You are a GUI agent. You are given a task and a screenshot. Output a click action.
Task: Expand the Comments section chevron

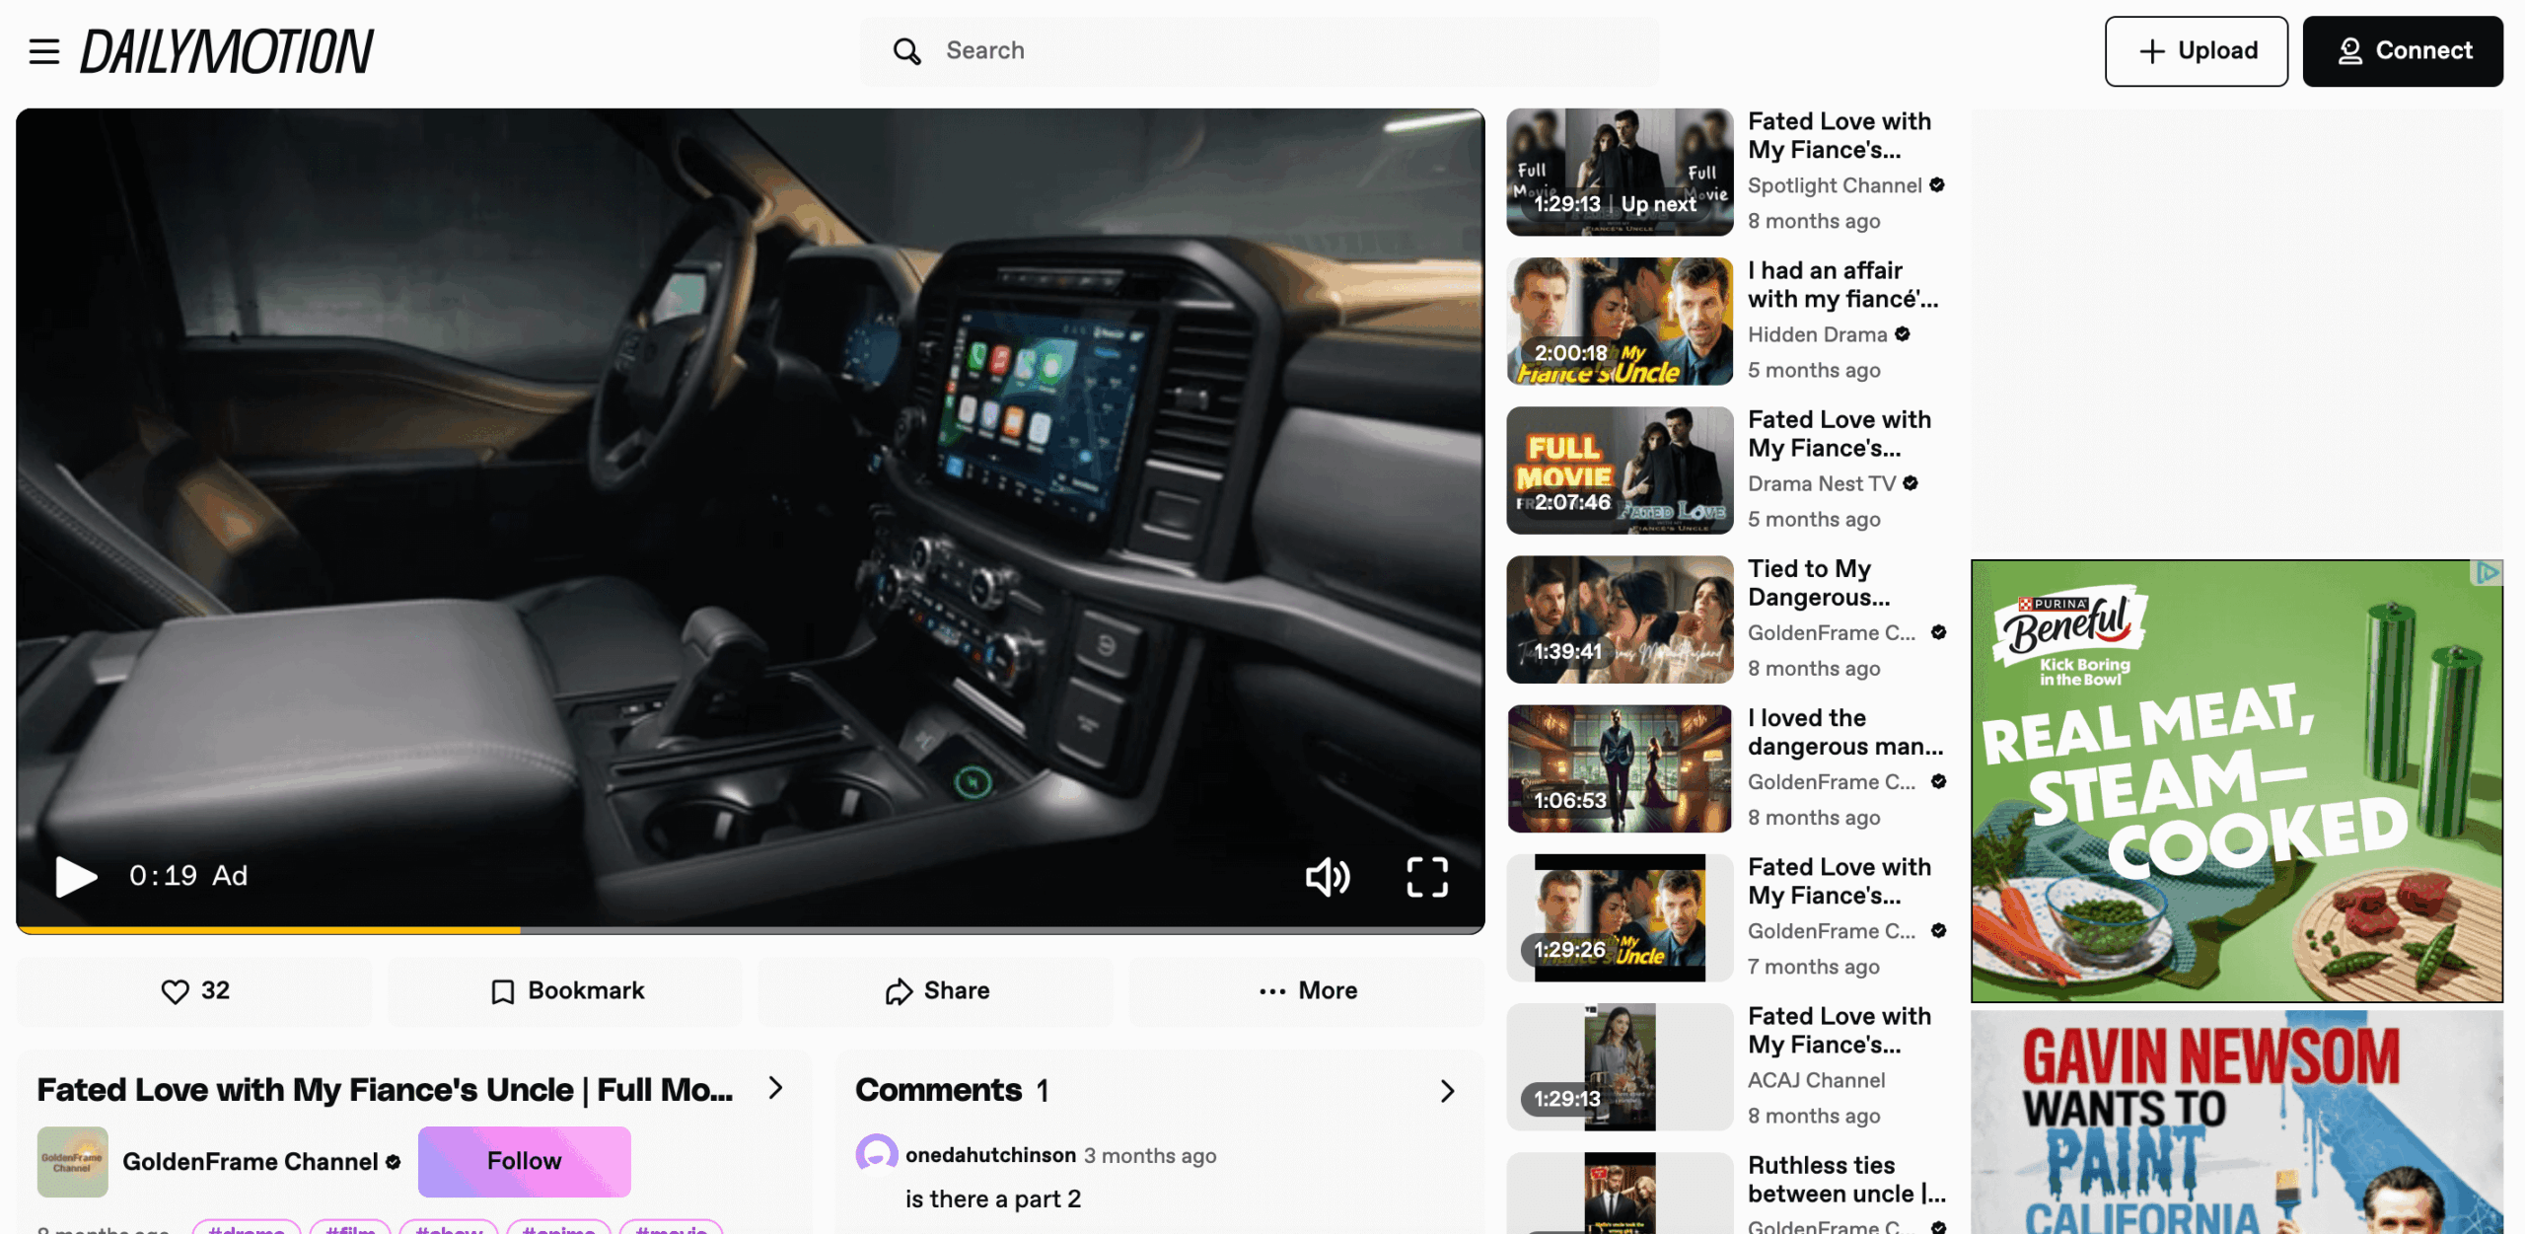1445,1091
